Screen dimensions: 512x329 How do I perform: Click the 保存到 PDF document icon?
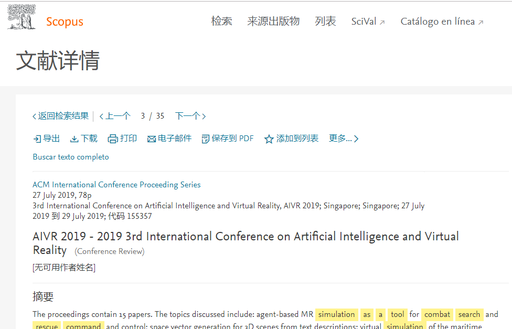click(206, 139)
